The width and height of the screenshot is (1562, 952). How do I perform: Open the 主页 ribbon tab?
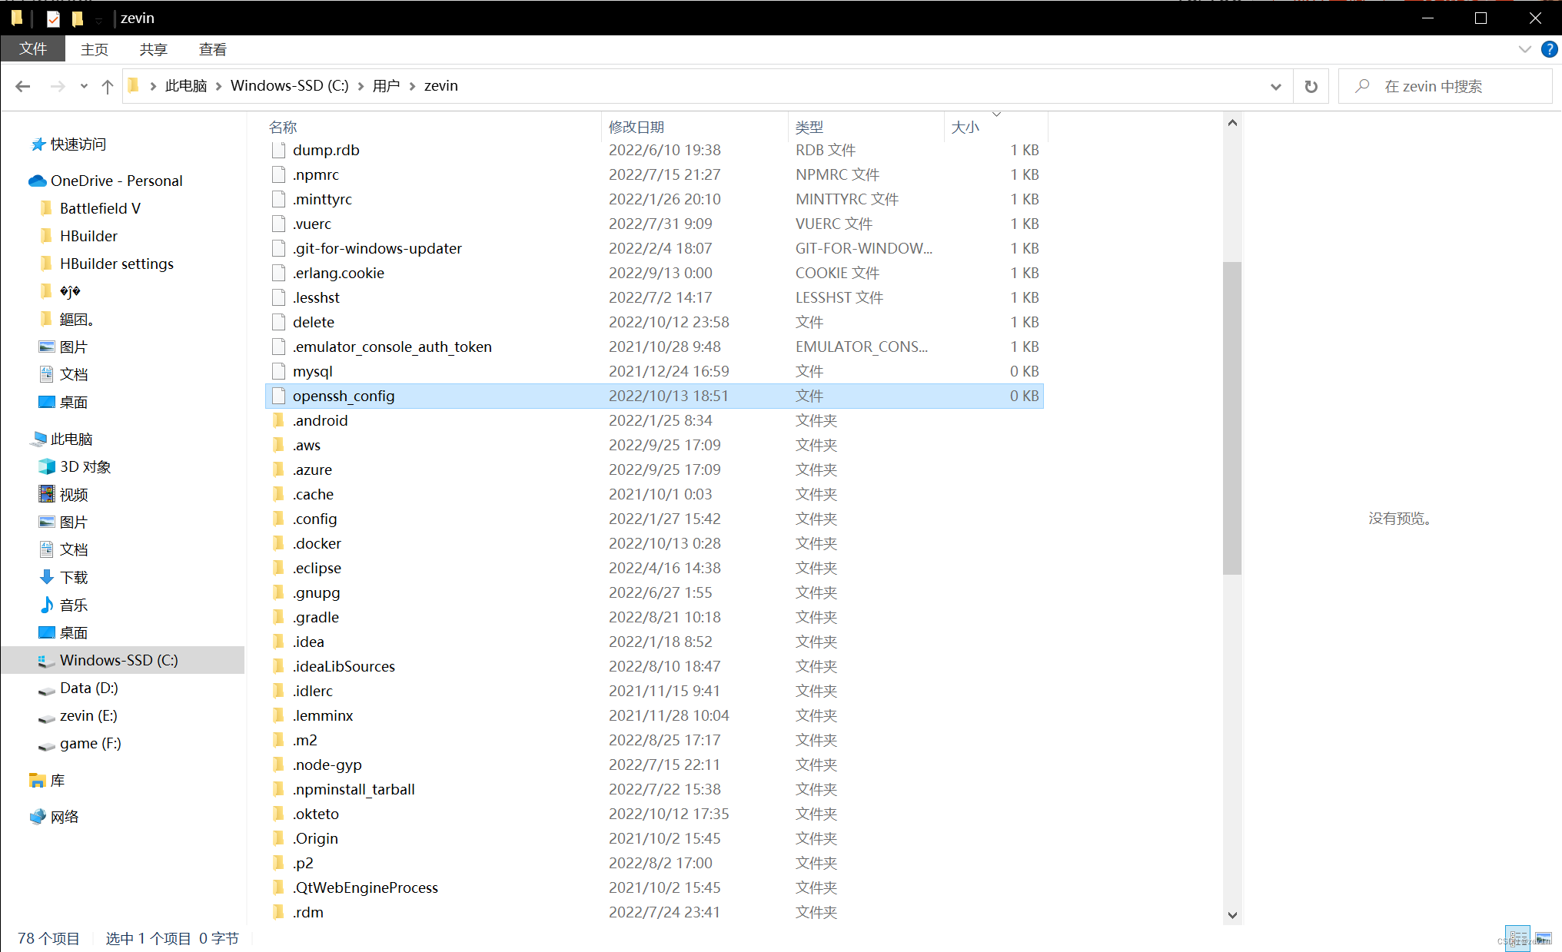(95, 49)
